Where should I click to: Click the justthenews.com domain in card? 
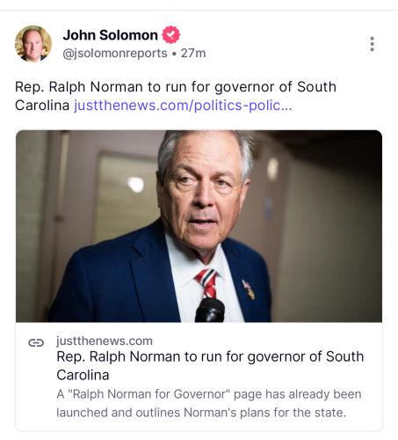[x=105, y=341]
